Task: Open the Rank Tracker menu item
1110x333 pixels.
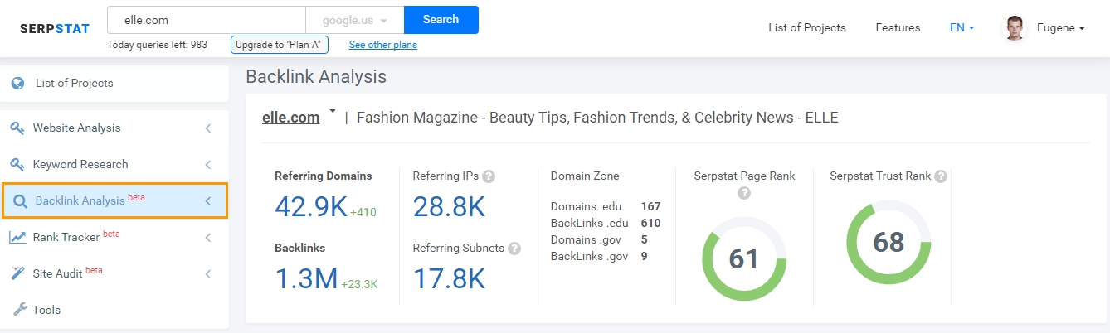Action: click(x=114, y=238)
